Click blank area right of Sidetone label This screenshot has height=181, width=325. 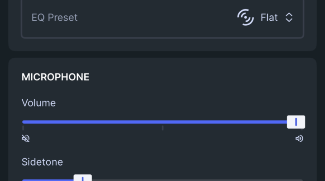point(181,162)
